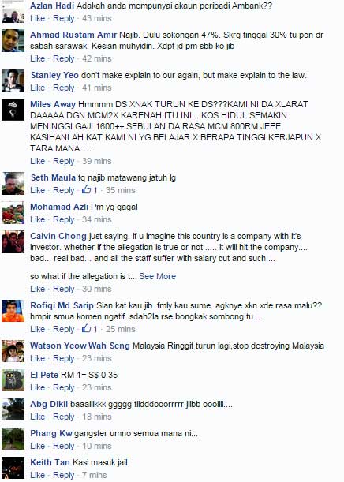Click Rofiqi Md Sarip's orange avatar
This screenshot has height=482, width=344.
coord(13,311)
